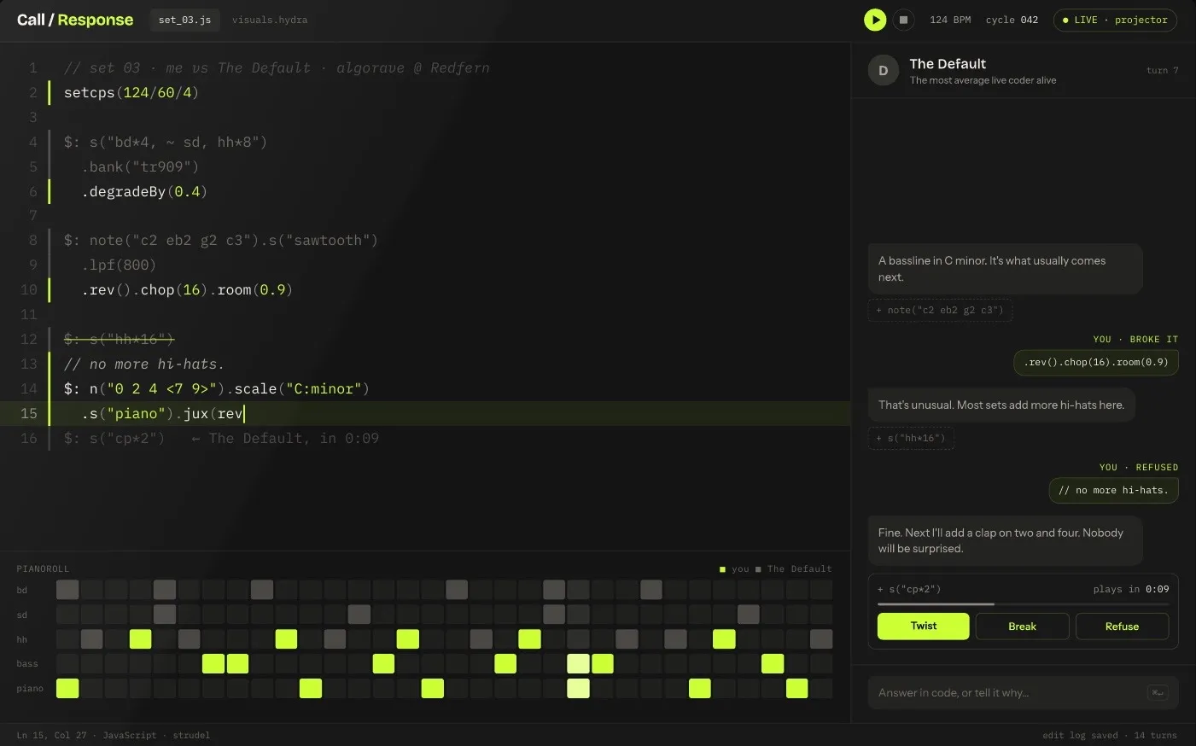Click the bassline in C minor message

pos(1005,269)
